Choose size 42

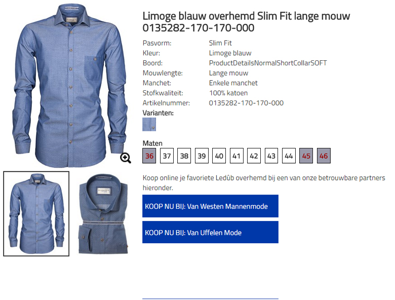(x=254, y=156)
